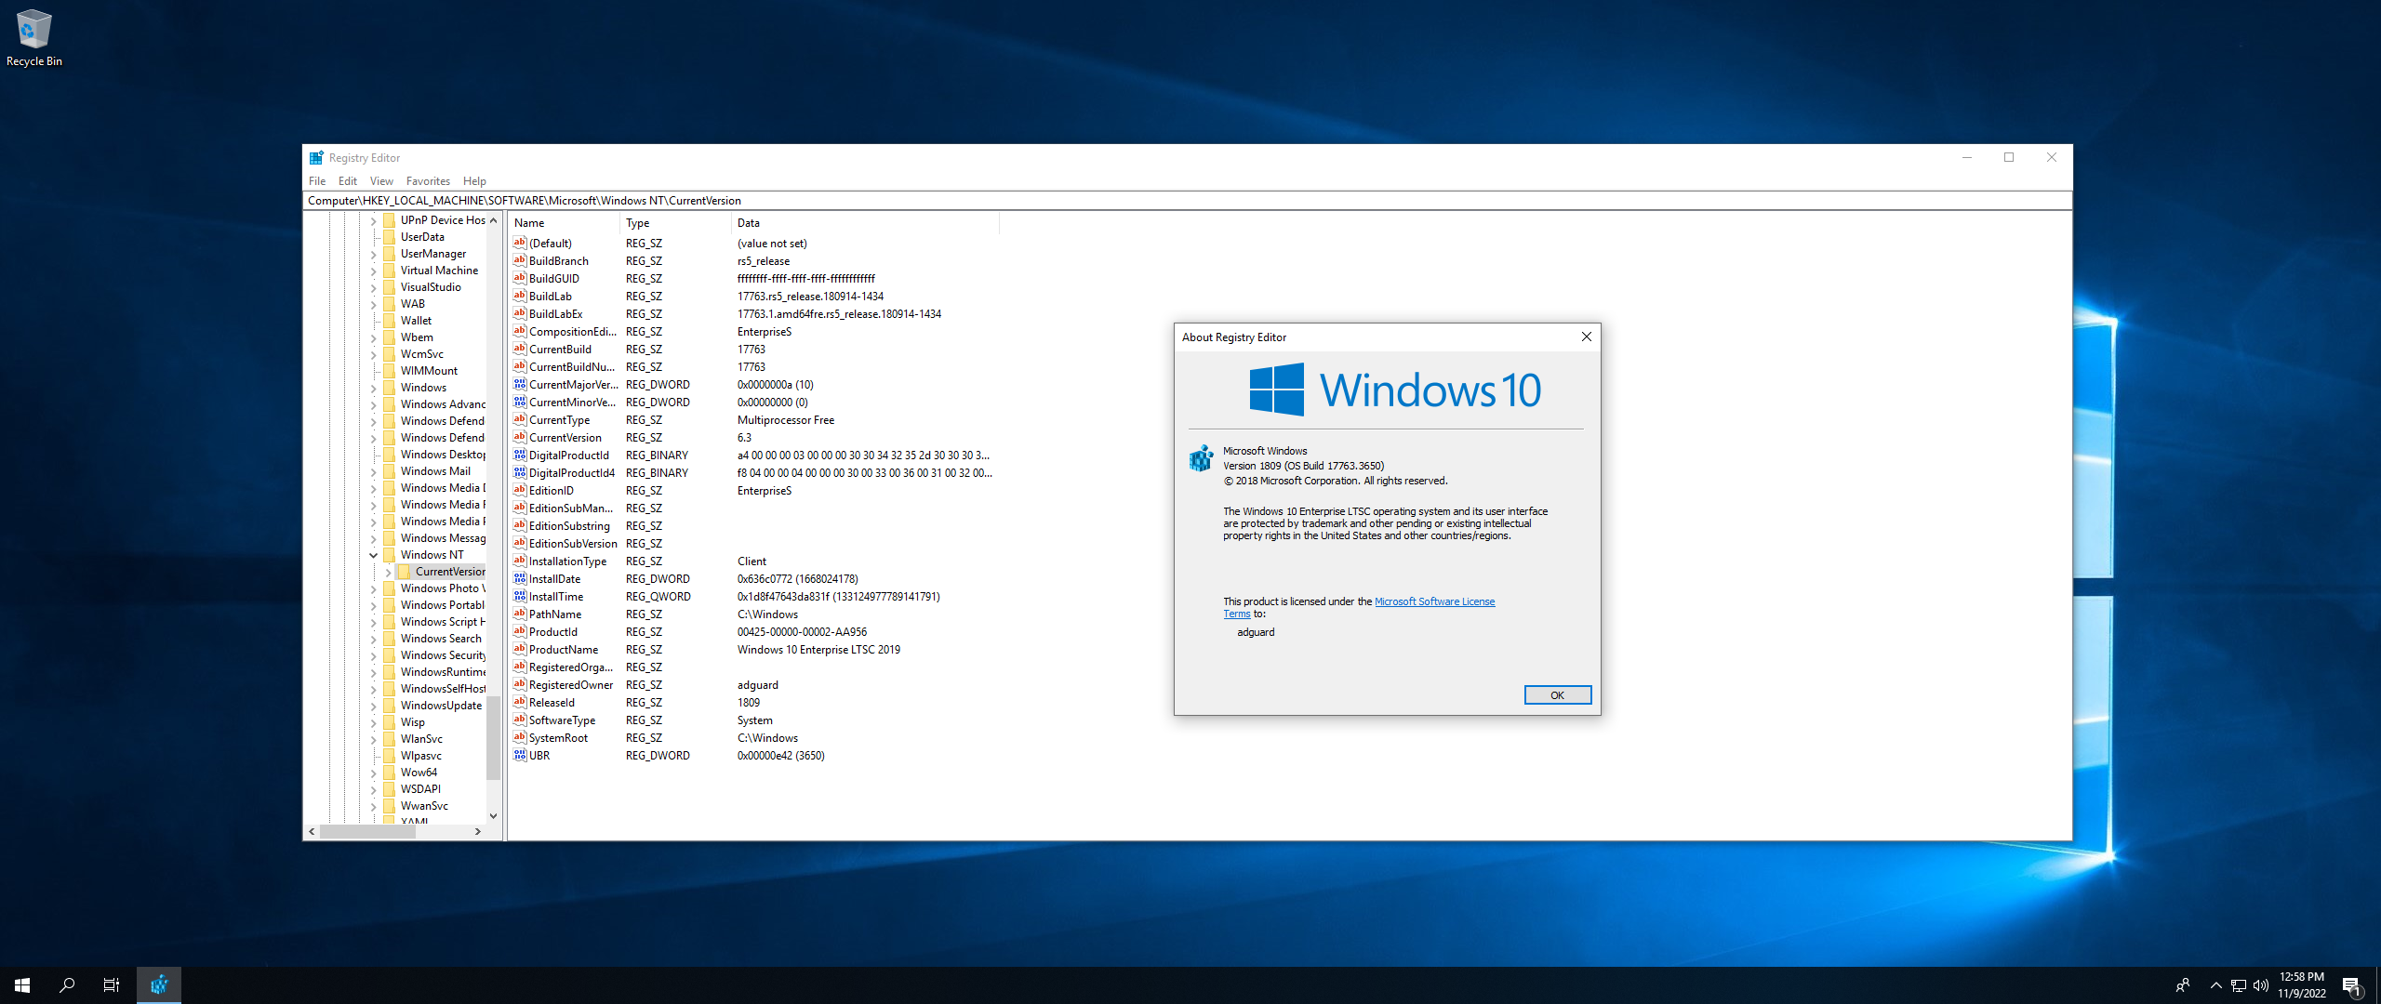Click tree vertical scrollbar up arrow
Viewport: 2381px width, 1004px height.
tap(493, 220)
